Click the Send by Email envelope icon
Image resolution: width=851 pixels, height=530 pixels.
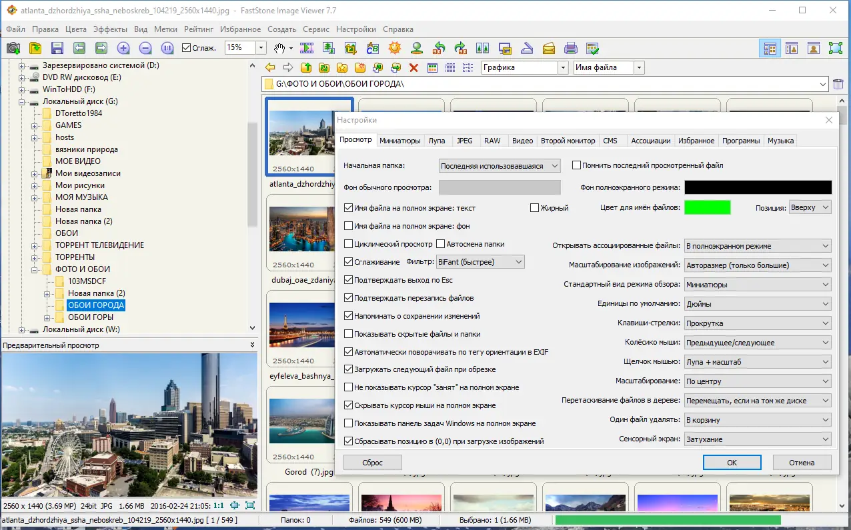click(549, 48)
